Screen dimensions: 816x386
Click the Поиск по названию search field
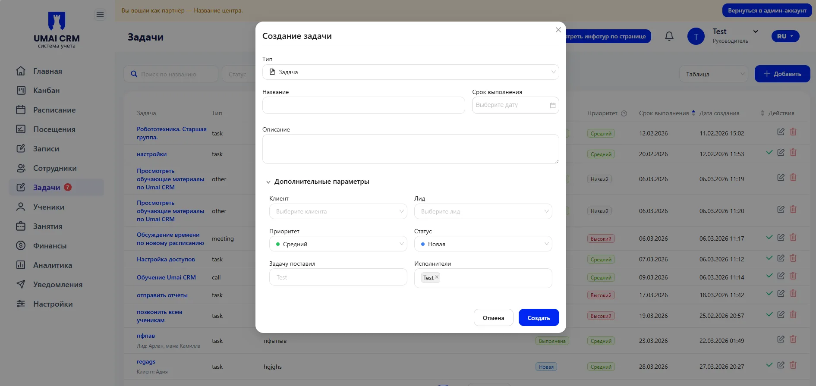point(171,74)
